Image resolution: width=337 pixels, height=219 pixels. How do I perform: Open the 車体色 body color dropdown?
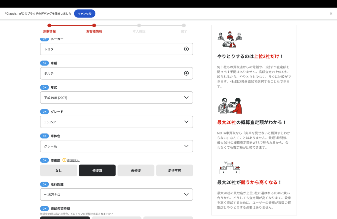[x=117, y=146]
